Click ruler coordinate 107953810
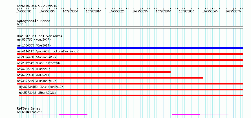 click(93, 11)
